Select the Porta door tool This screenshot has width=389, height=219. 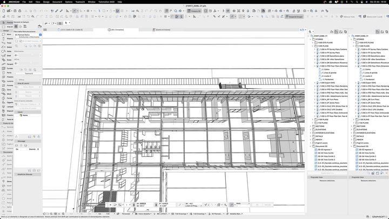6,73
